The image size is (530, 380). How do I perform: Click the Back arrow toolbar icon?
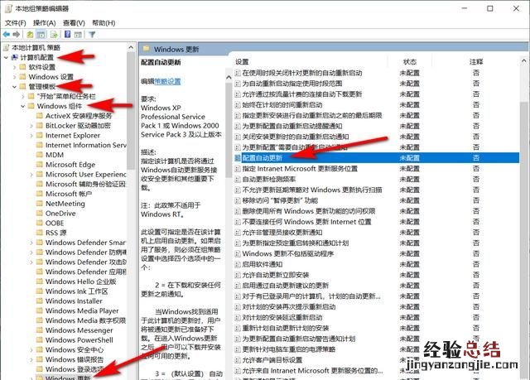tap(7, 35)
